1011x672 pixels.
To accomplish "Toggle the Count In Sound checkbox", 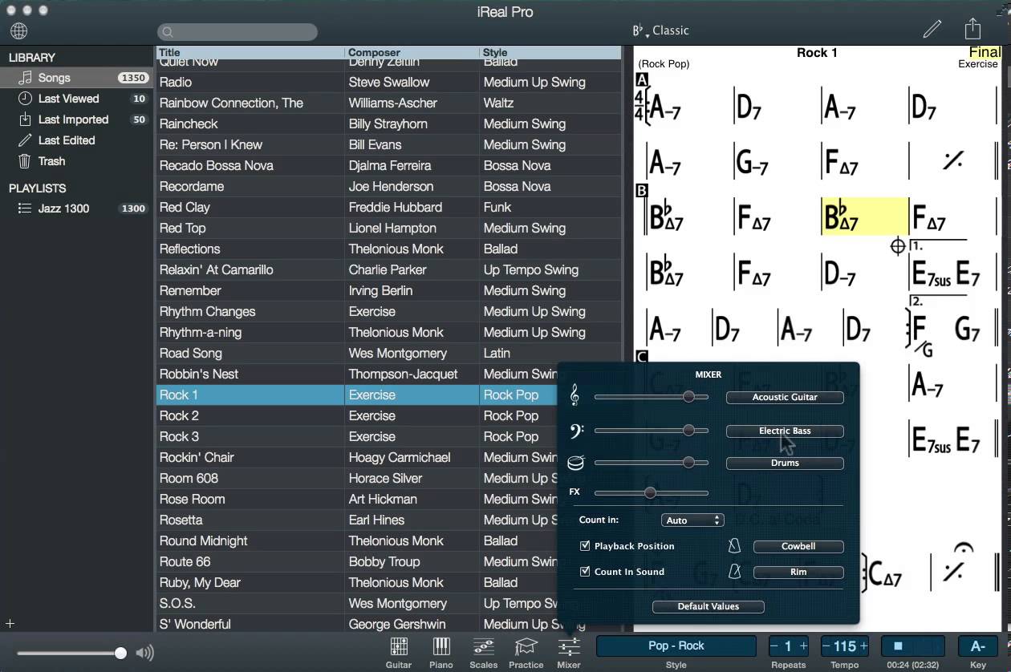I will [x=585, y=572].
